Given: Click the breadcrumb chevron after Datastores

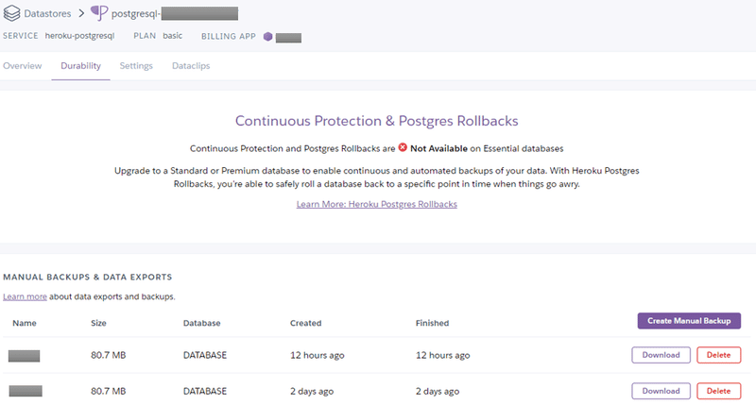Looking at the screenshot, I should click(x=81, y=14).
